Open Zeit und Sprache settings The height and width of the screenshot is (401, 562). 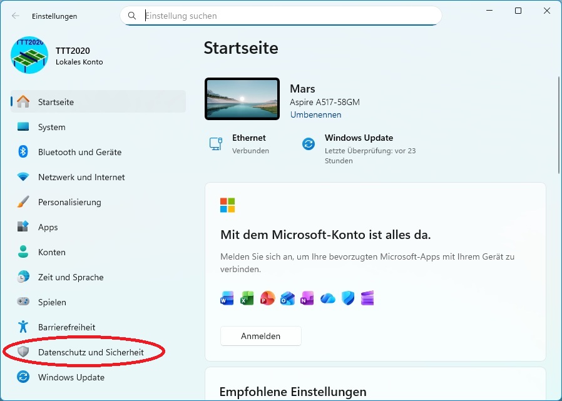coord(98,277)
